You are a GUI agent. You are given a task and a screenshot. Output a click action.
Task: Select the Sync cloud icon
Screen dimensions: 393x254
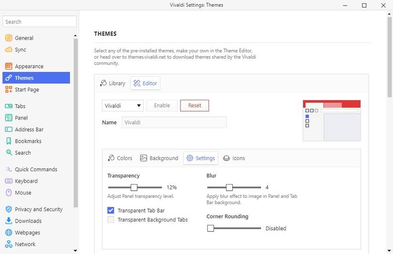point(9,50)
